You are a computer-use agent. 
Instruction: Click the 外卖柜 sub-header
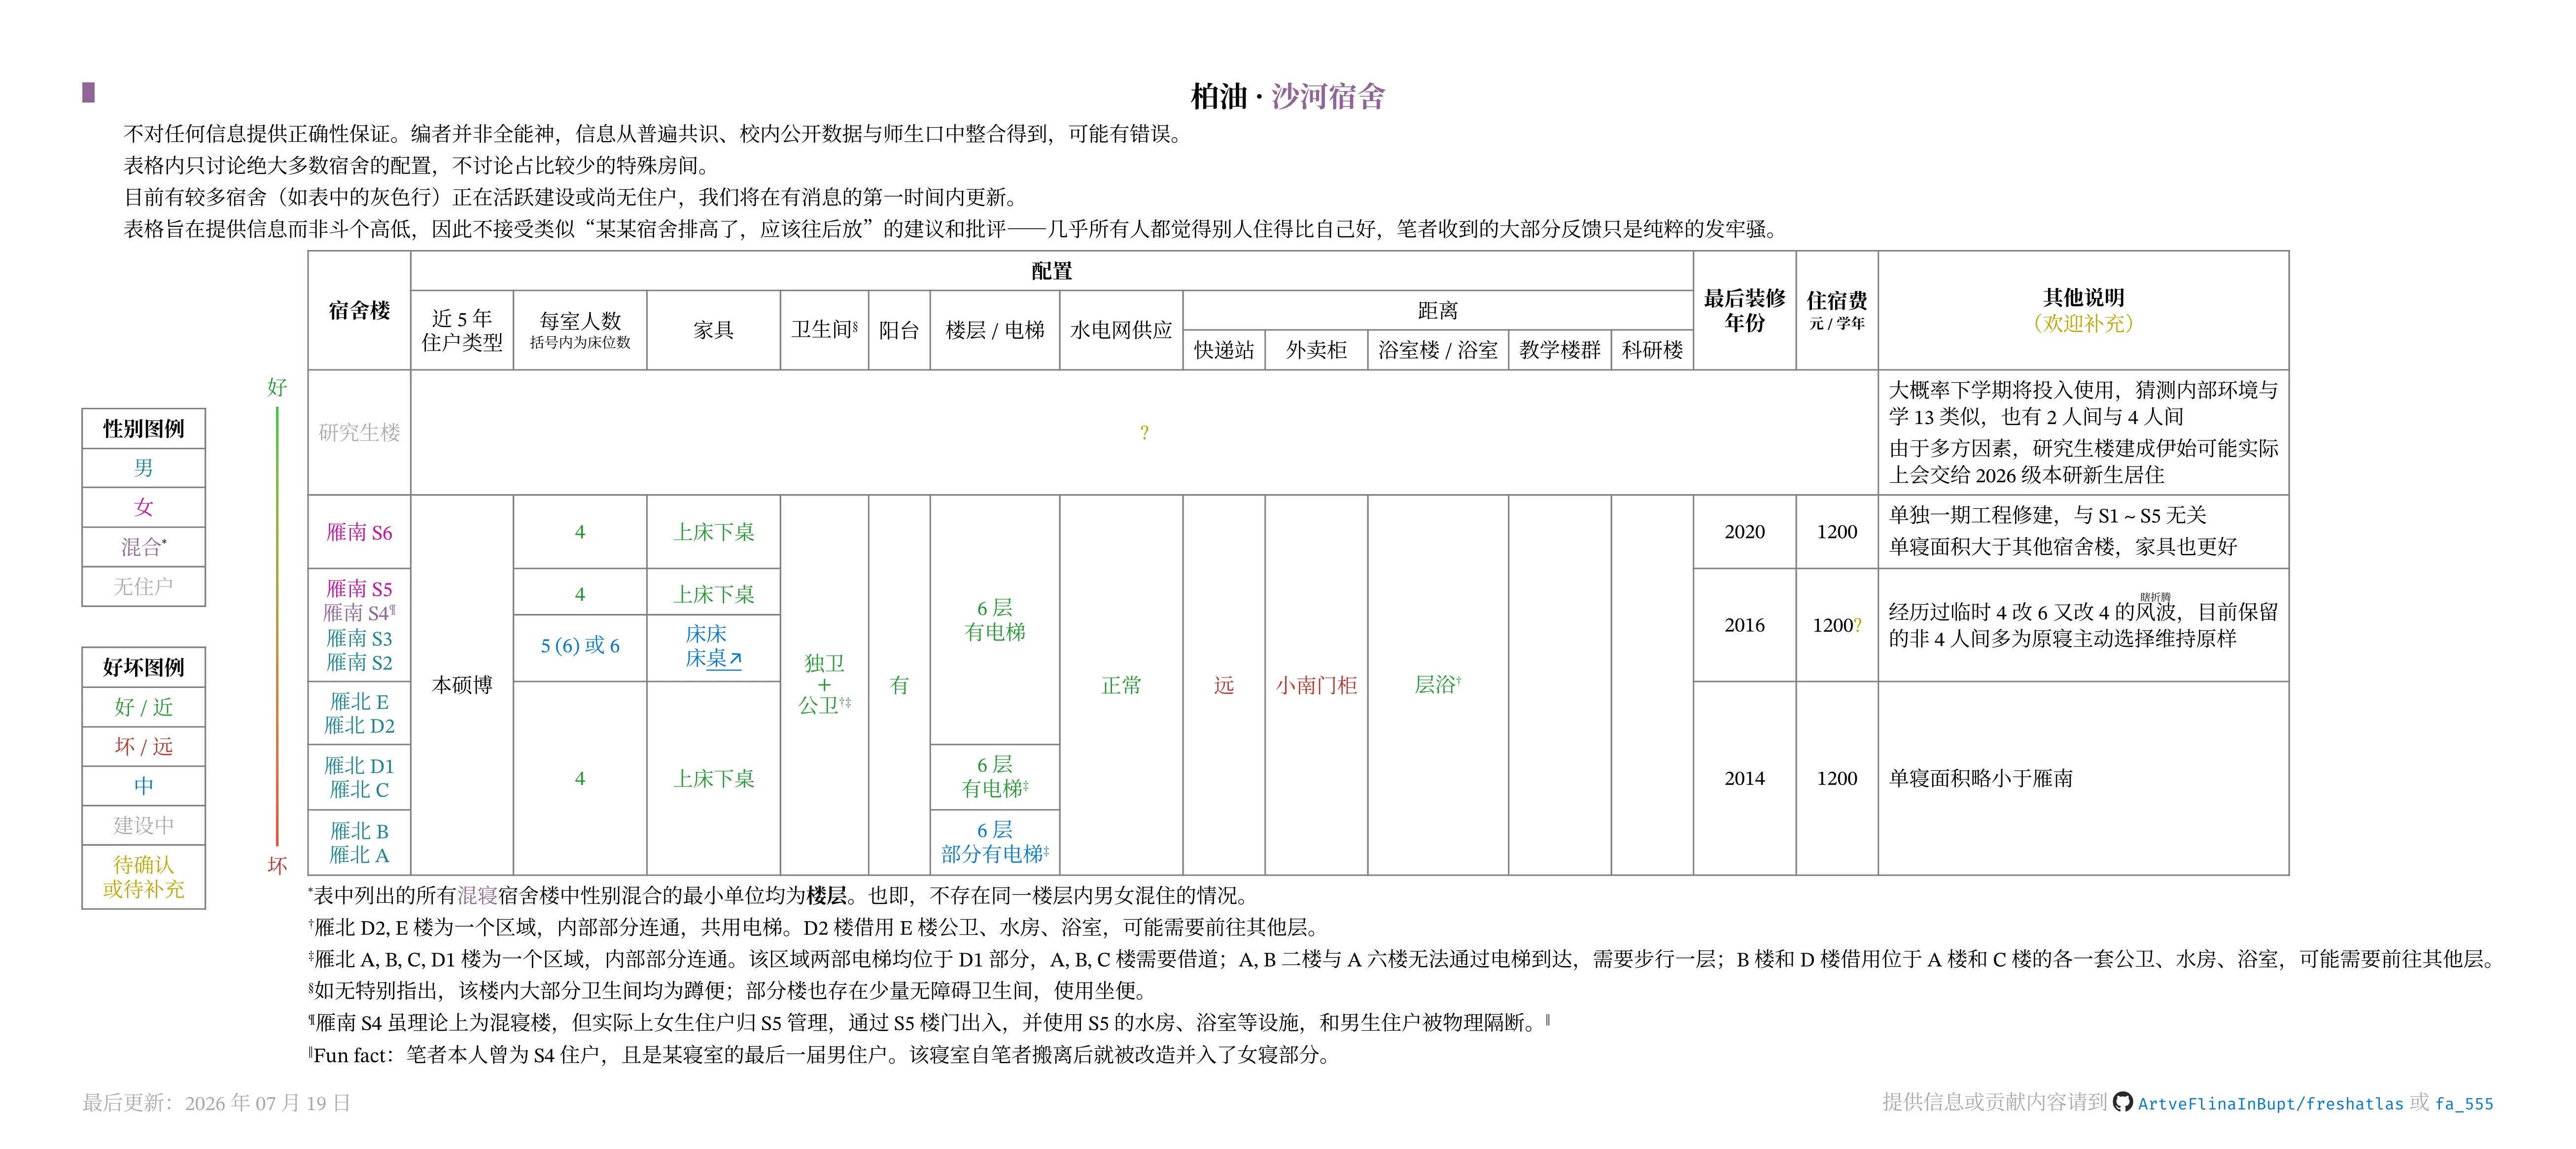pyautogui.click(x=1316, y=350)
